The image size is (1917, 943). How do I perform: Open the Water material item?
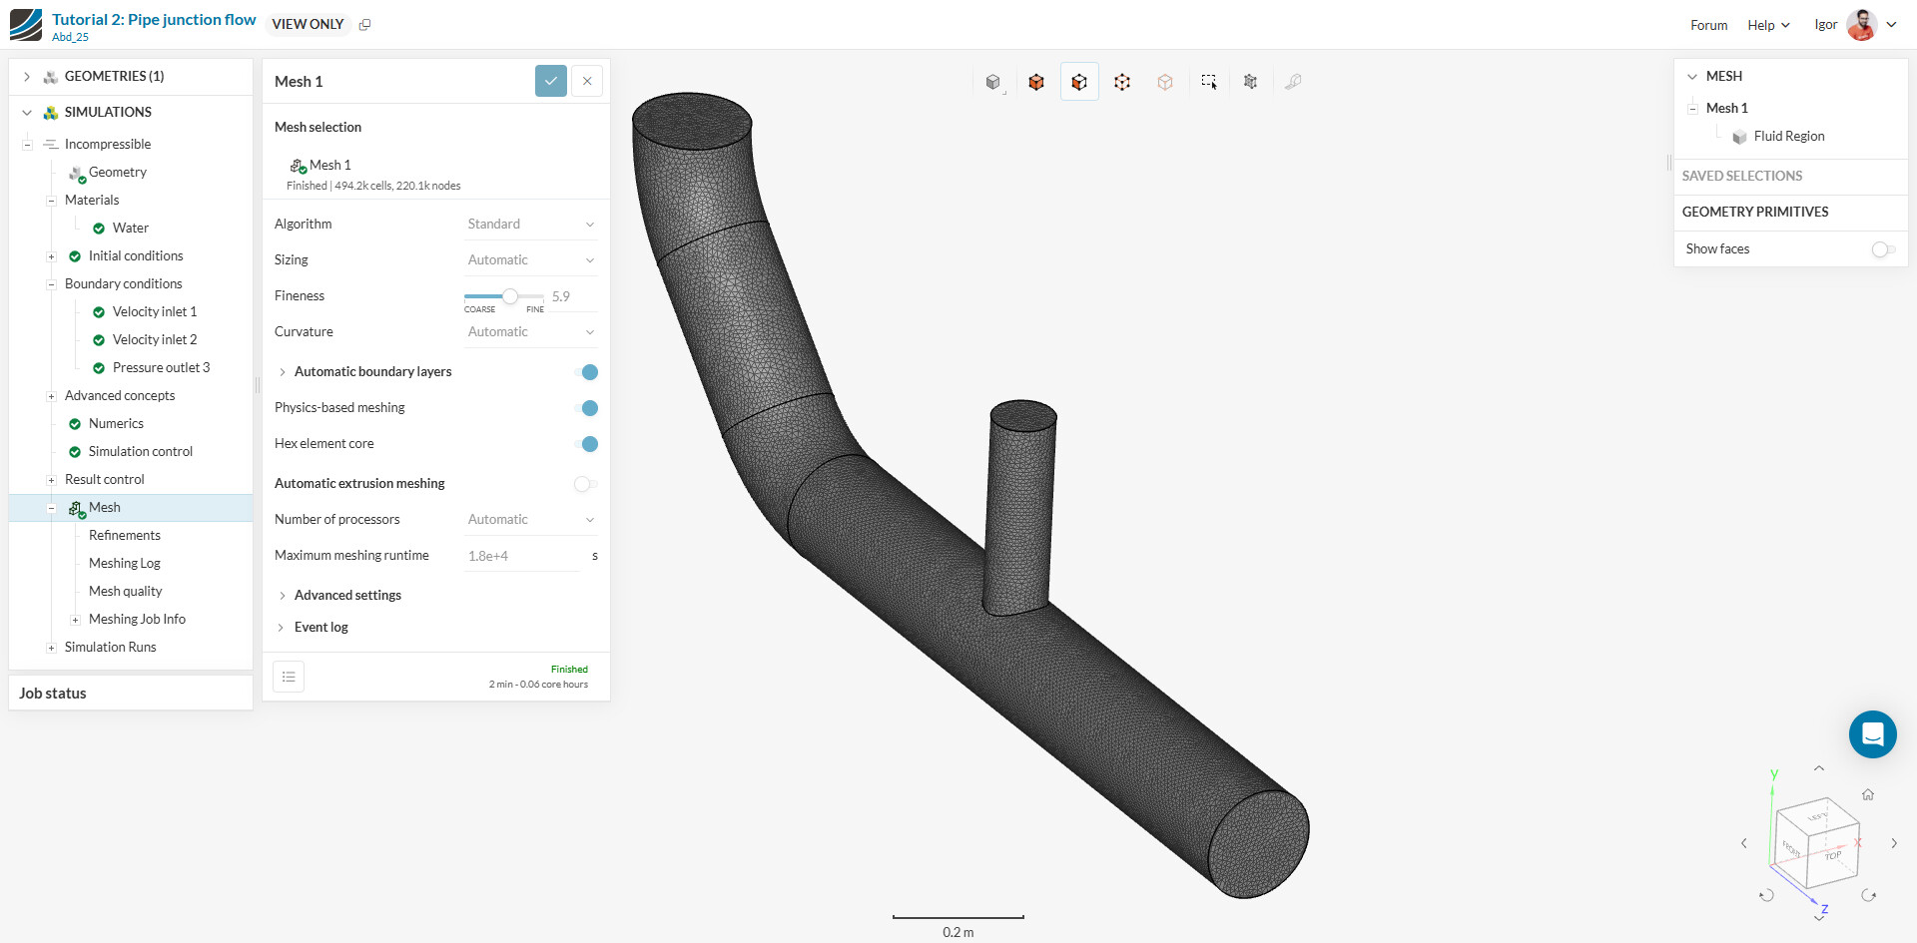(131, 229)
